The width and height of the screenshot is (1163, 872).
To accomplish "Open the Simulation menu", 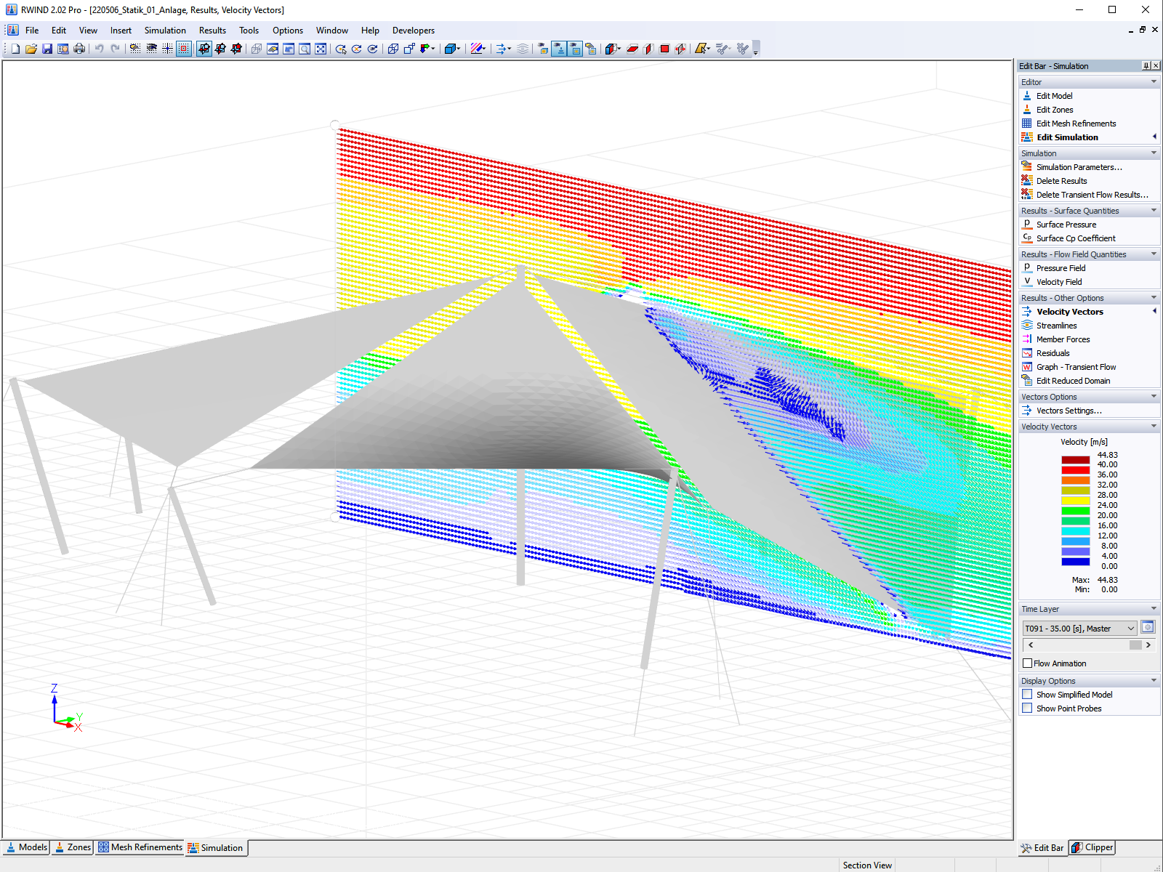I will 165,30.
